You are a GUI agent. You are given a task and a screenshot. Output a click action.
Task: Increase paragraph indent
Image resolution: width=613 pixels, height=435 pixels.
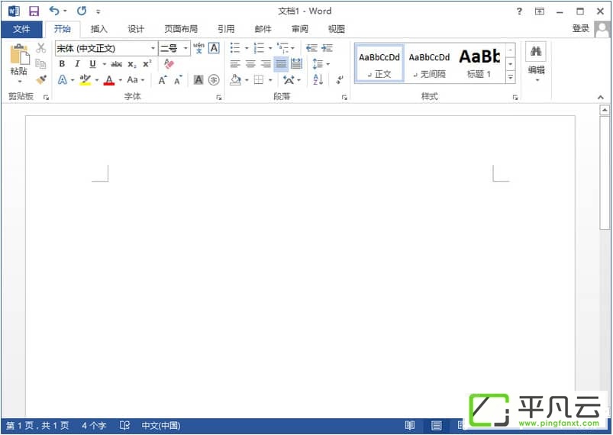pos(327,48)
